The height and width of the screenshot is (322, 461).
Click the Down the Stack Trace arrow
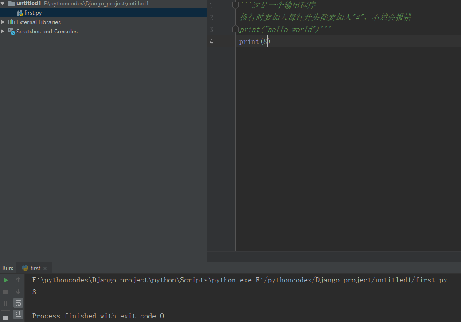pos(18,291)
